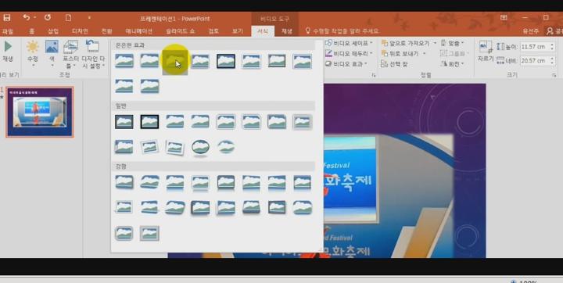Open the customize quick access toolbar arrow
This screenshot has width=563, height=283.
point(89,18)
